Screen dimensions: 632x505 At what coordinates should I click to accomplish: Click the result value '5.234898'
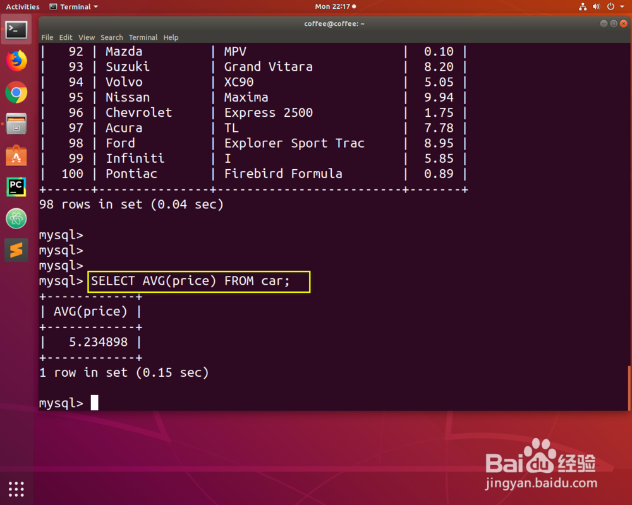pos(98,342)
